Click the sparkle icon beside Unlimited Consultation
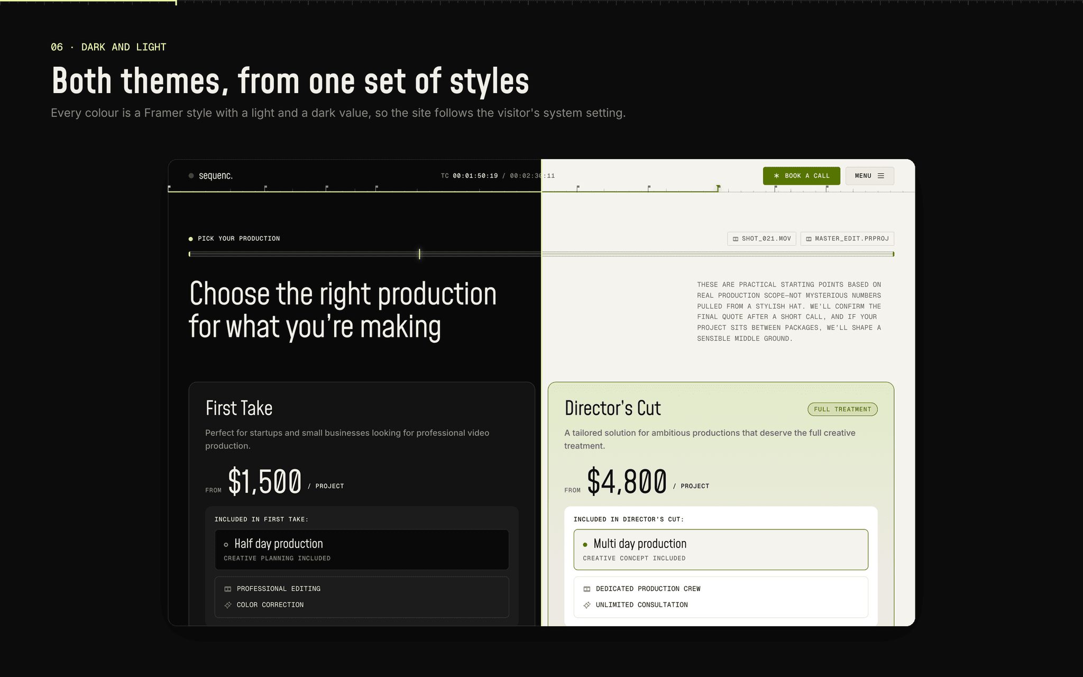 [x=587, y=605]
